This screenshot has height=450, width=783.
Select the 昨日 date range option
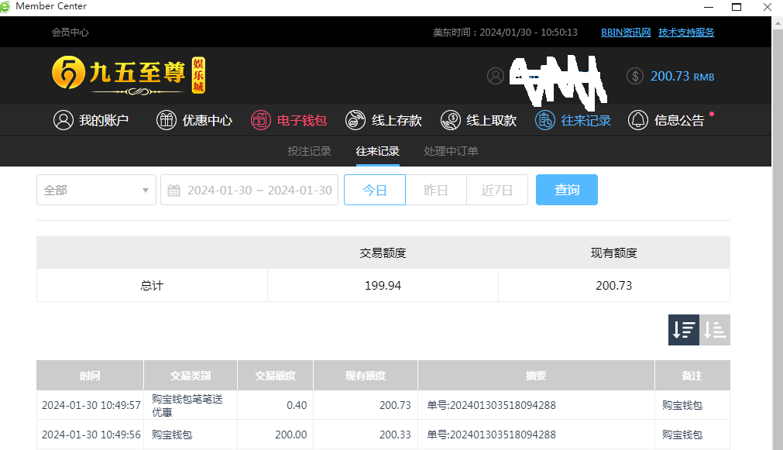tap(436, 190)
